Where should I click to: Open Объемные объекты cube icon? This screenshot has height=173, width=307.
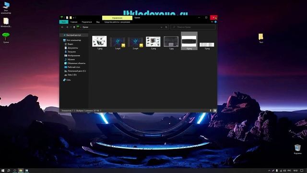pos(66,63)
